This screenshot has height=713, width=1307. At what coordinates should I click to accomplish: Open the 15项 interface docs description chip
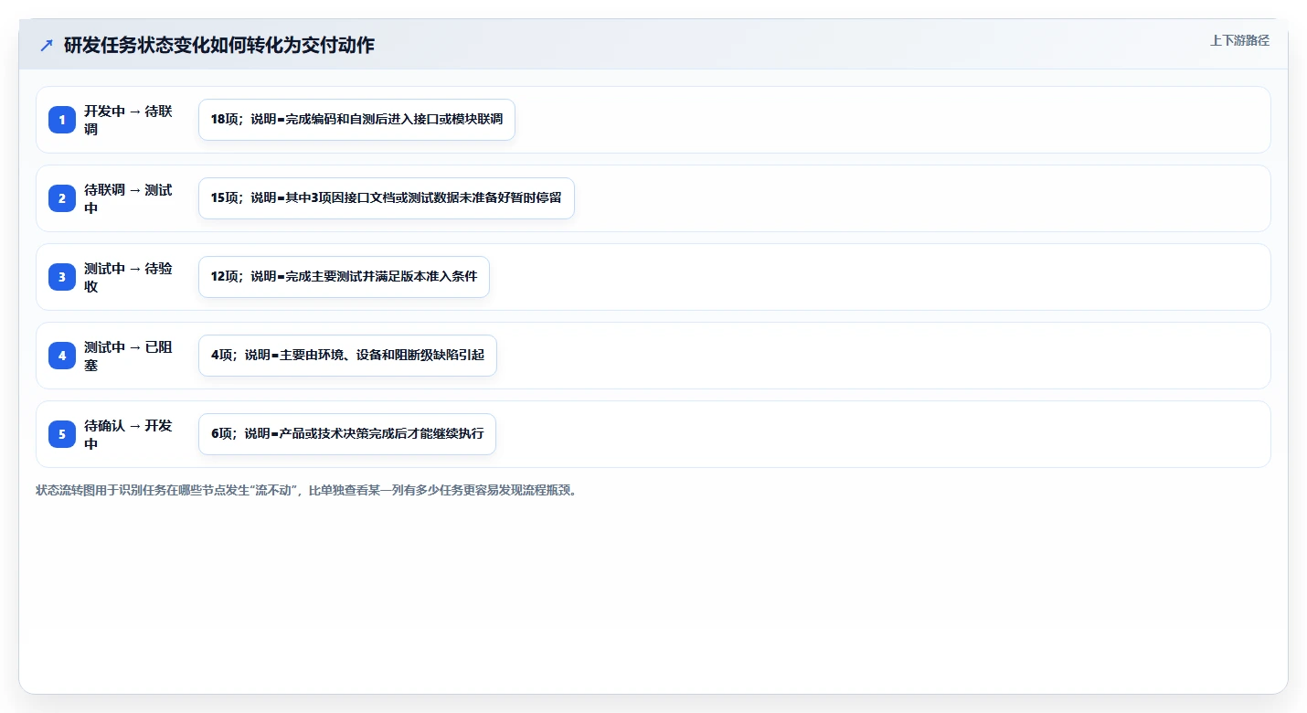tap(386, 198)
